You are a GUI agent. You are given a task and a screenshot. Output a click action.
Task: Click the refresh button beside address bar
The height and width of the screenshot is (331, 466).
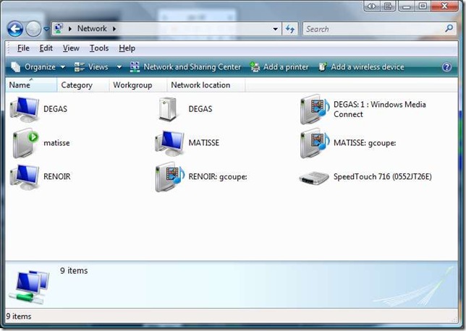(290, 29)
